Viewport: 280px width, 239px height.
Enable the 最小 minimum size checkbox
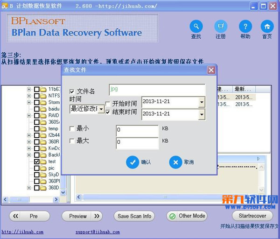pyautogui.click(x=72, y=128)
